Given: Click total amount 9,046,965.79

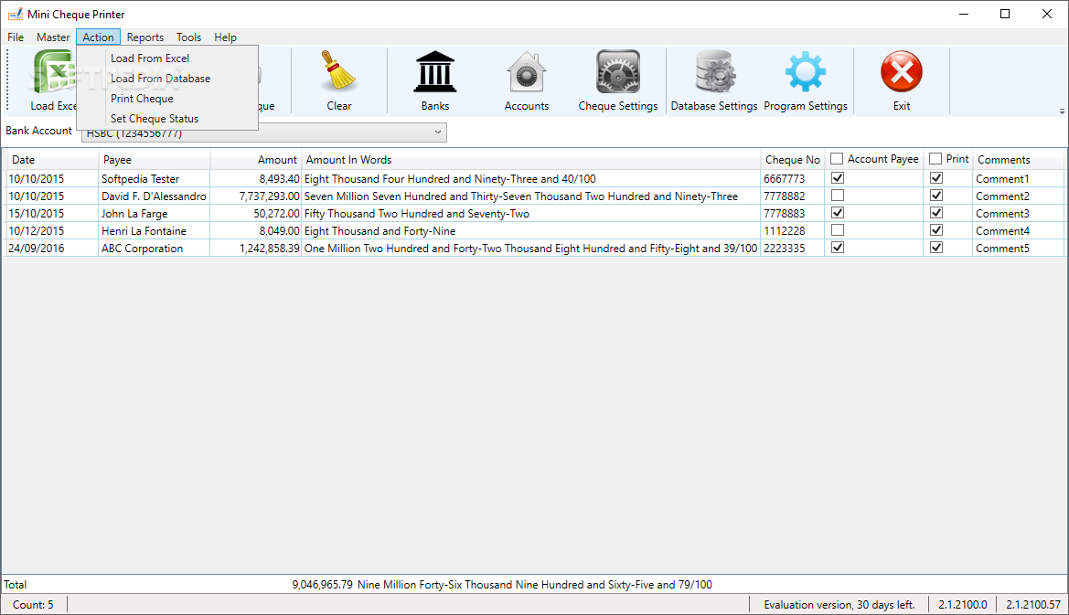Looking at the screenshot, I should click(323, 584).
